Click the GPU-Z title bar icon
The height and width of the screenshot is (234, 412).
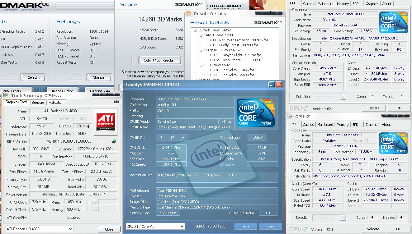point(6,95)
